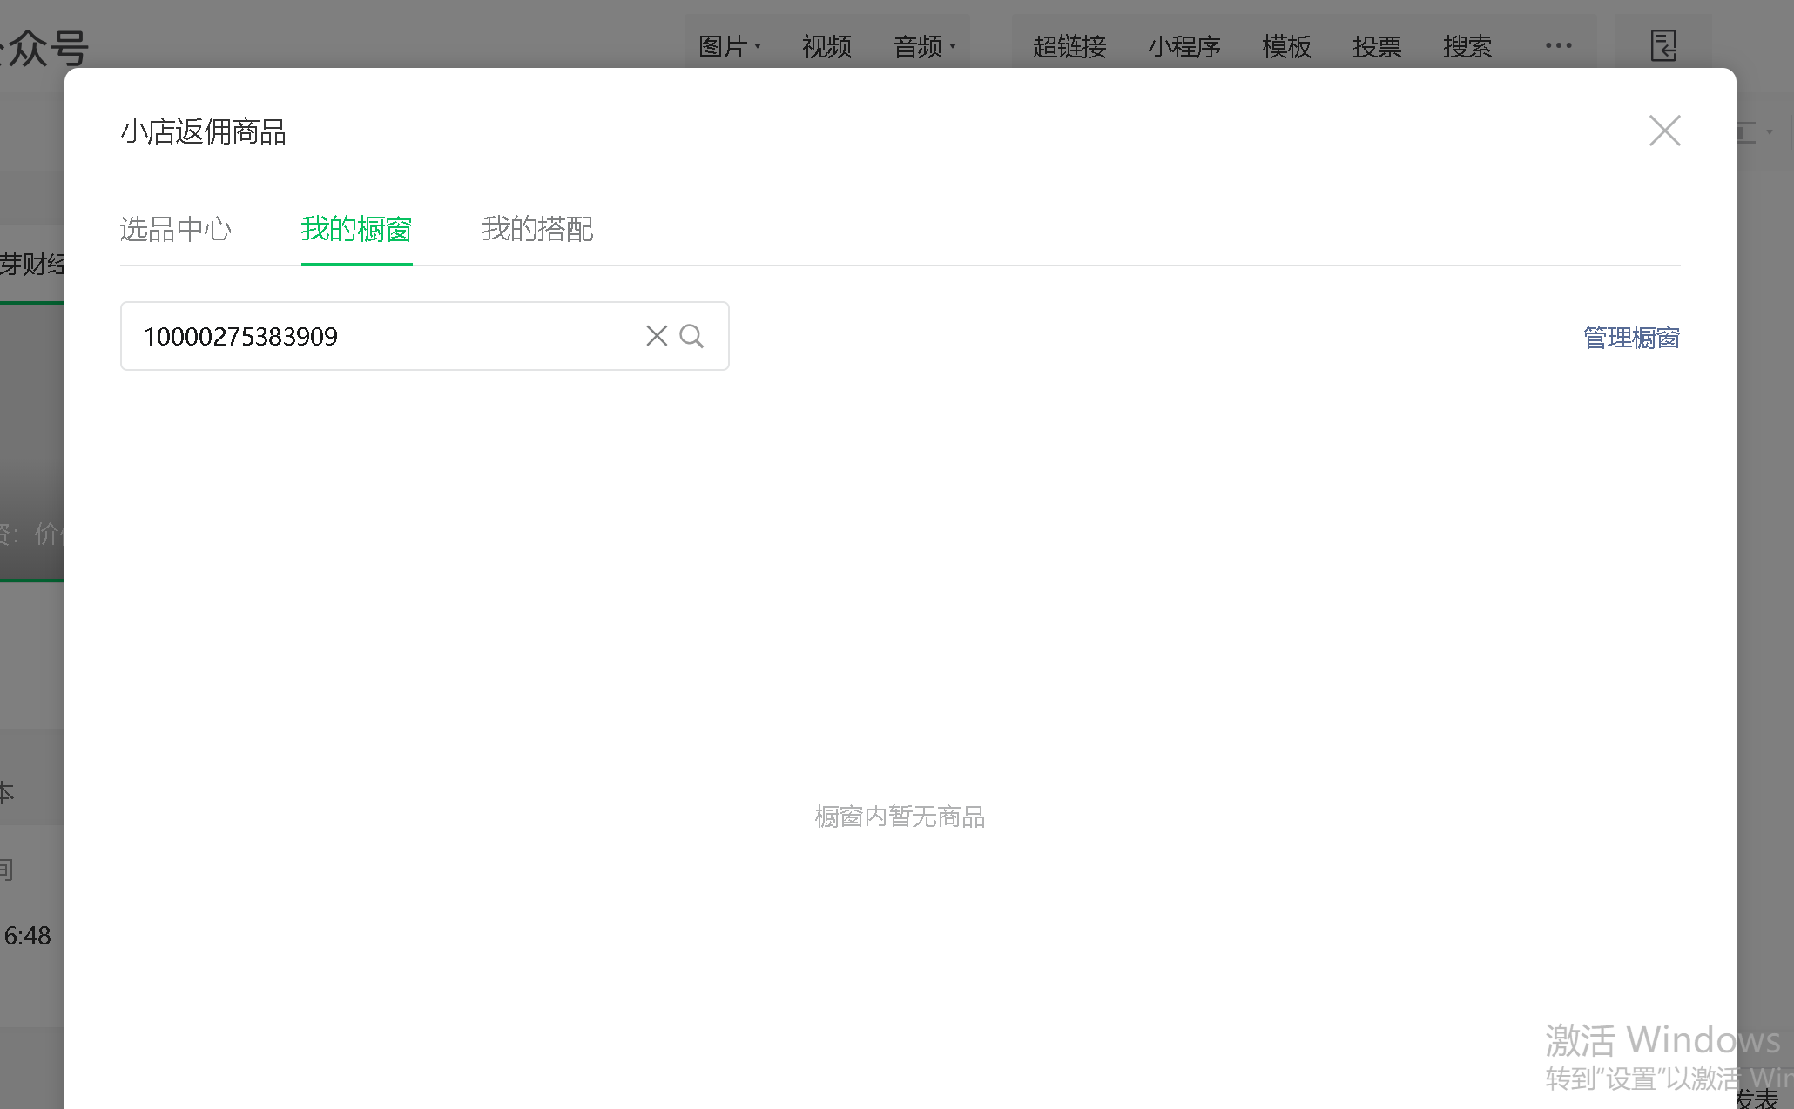1794x1109 pixels.
Task: Click the 搜索 toolbar item
Action: click(1467, 46)
